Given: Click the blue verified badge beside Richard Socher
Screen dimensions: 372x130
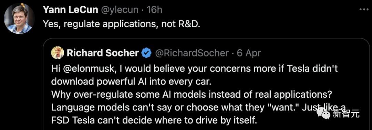Looking at the screenshot, I should tap(147, 53).
